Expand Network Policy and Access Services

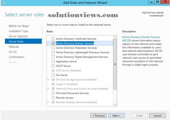pos(48,89)
